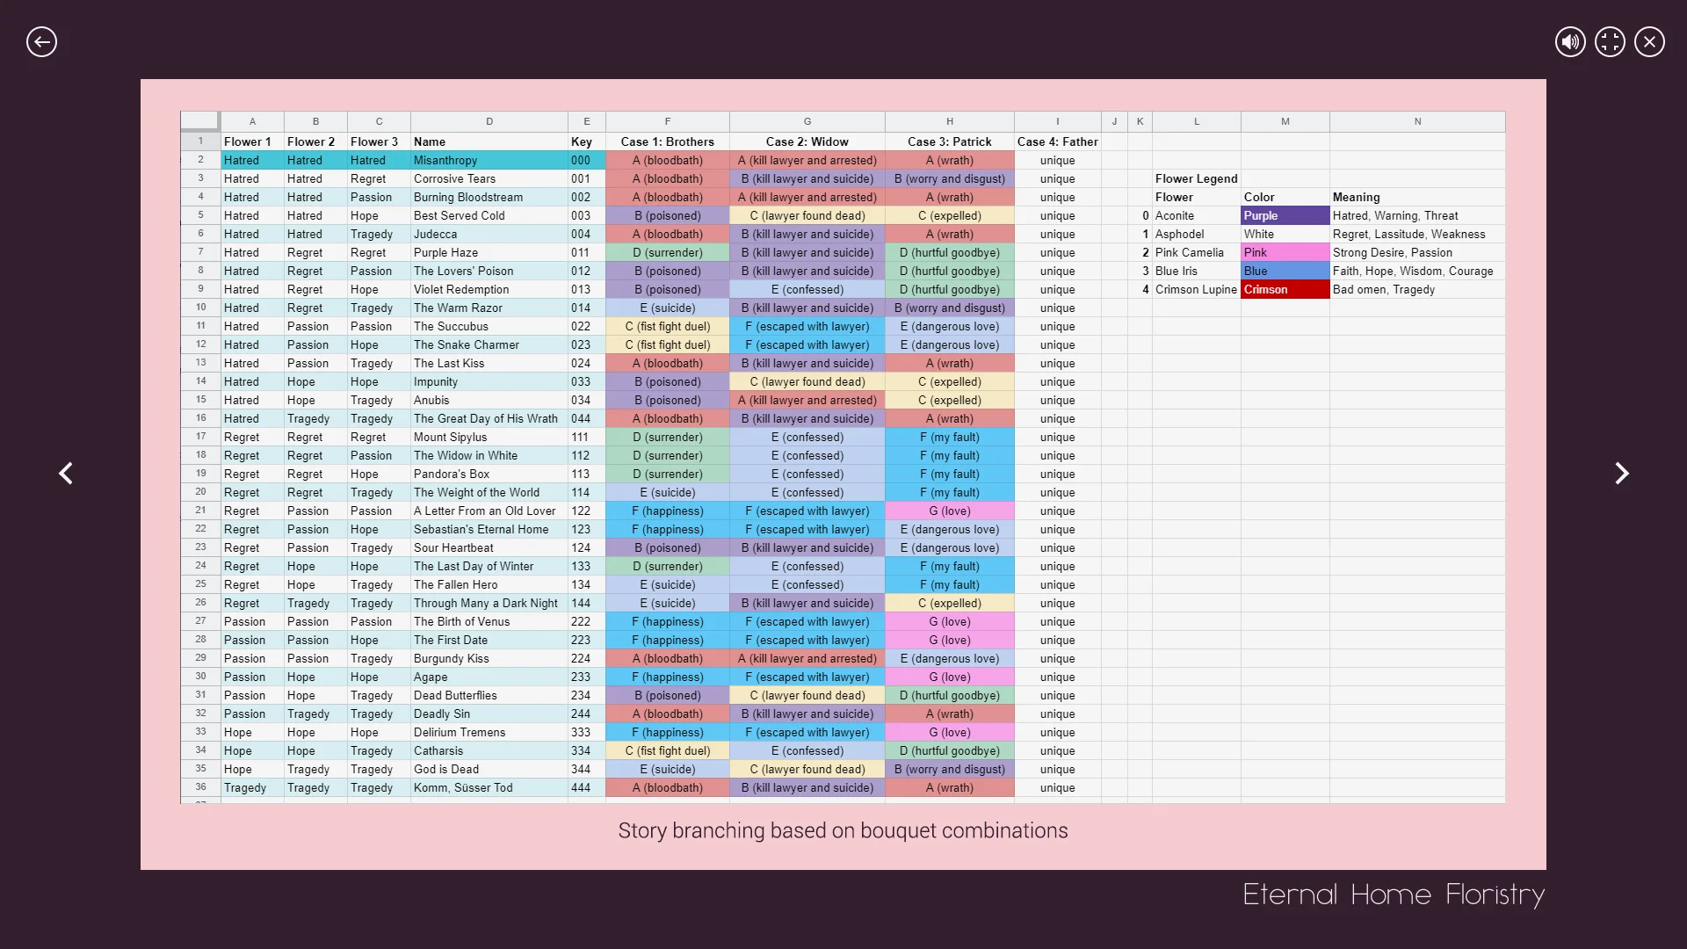Click the 'Burgundy Kiss' cell

click(489, 658)
